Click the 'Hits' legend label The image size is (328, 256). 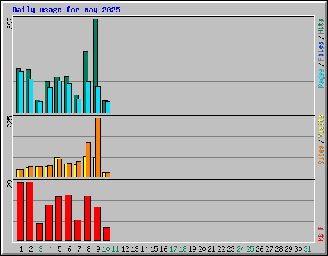pos(320,26)
